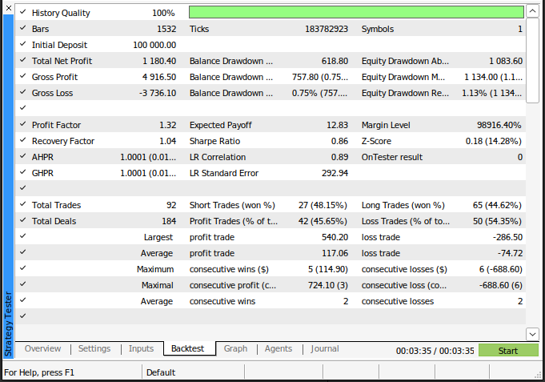Toggle the Initial Deposit row checkmark

click(x=23, y=44)
